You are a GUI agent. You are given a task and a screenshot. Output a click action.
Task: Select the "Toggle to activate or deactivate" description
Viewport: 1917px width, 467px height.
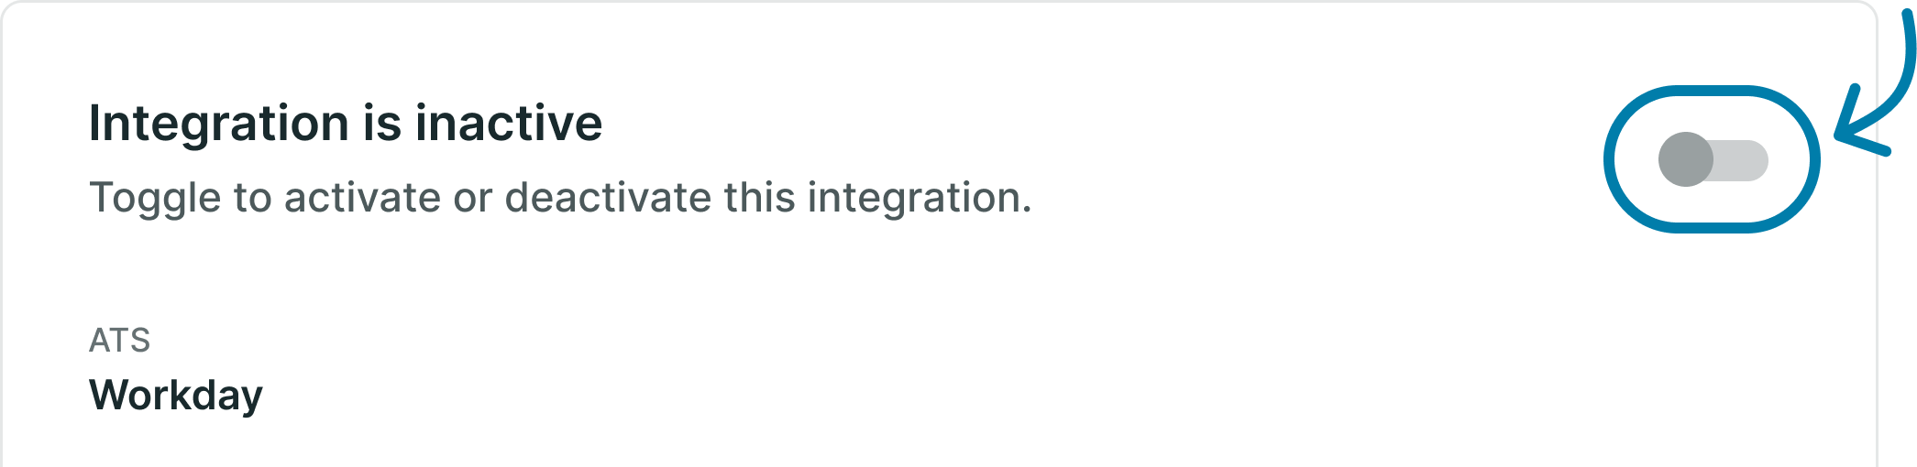point(560,198)
